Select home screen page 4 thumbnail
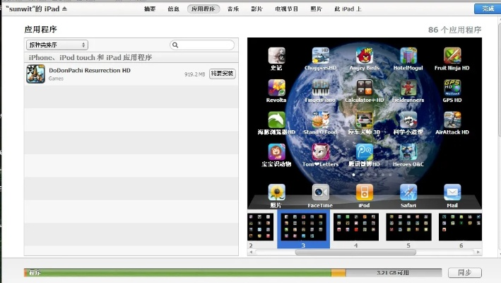 (x=355, y=226)
